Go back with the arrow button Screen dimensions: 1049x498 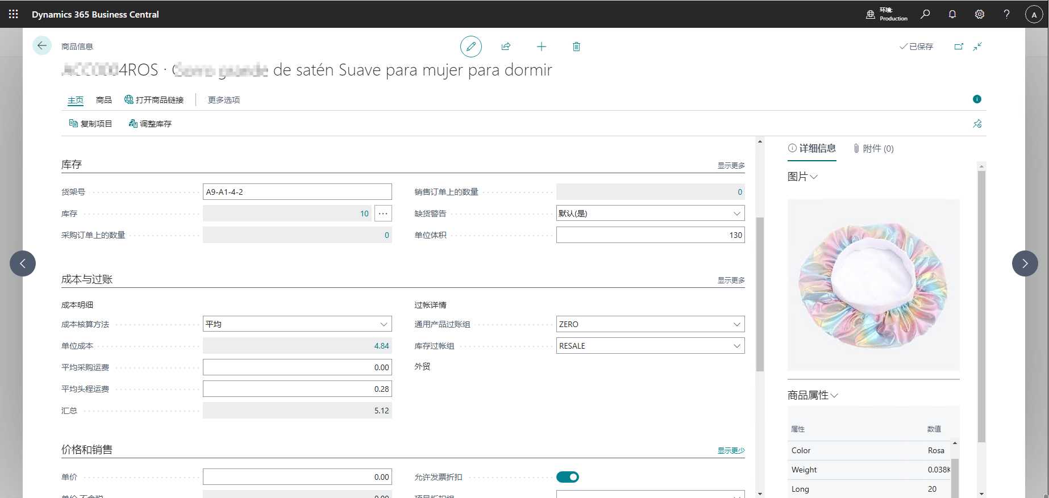click(x=42, y=45)
